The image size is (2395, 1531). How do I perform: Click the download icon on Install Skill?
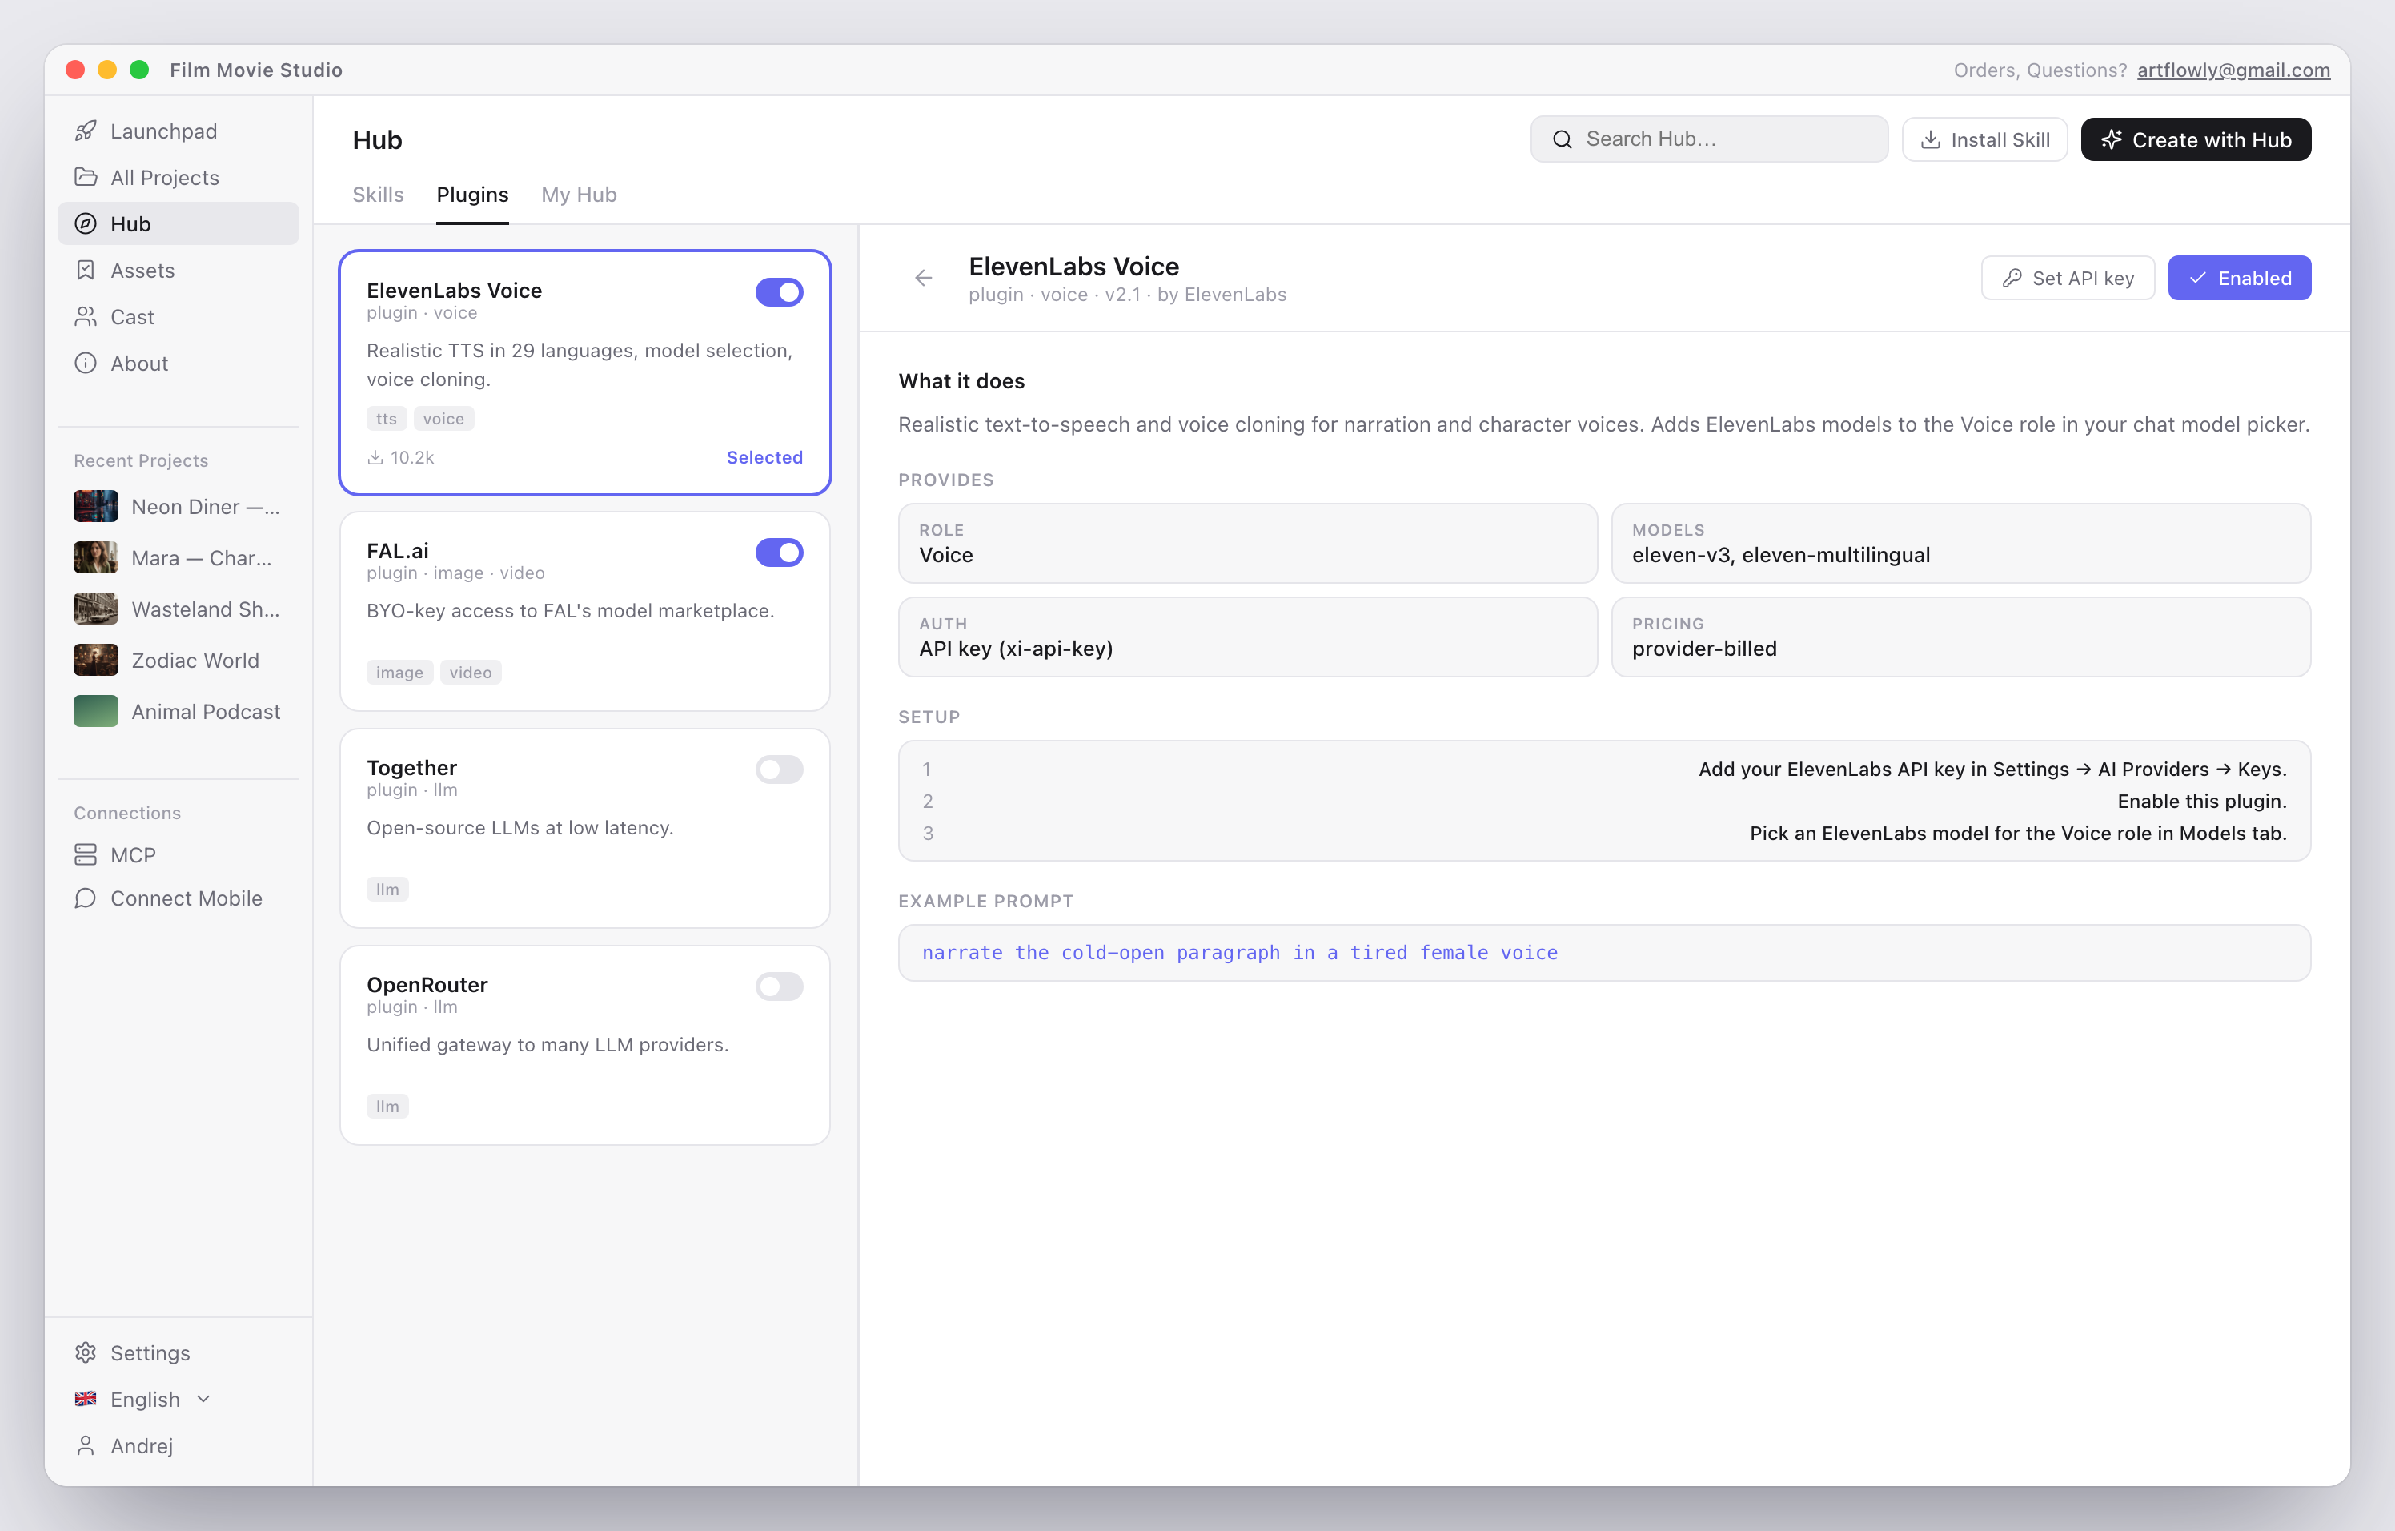pyautogui.click(x=1931, y=139)
